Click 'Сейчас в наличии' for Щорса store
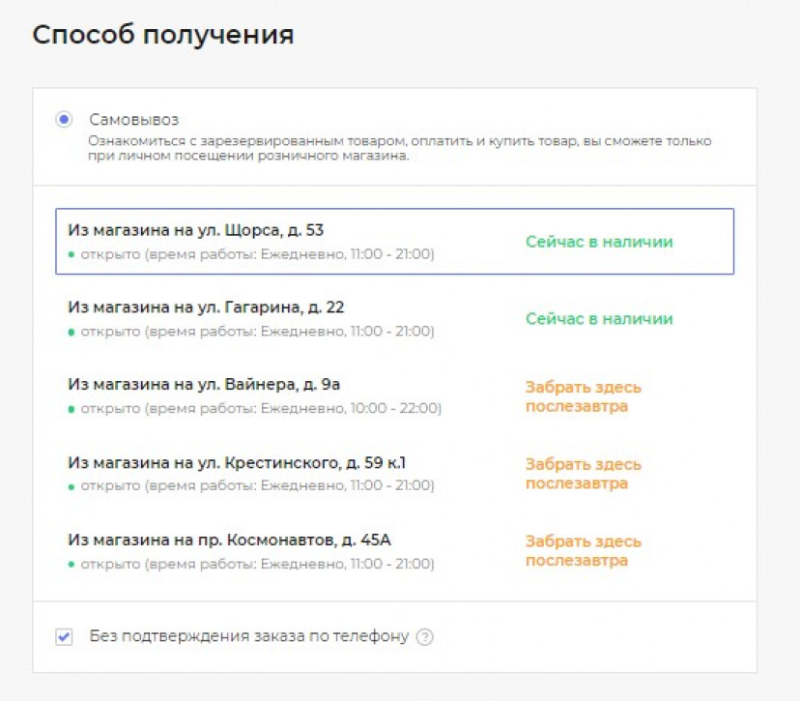 click(x=599, y=242)
